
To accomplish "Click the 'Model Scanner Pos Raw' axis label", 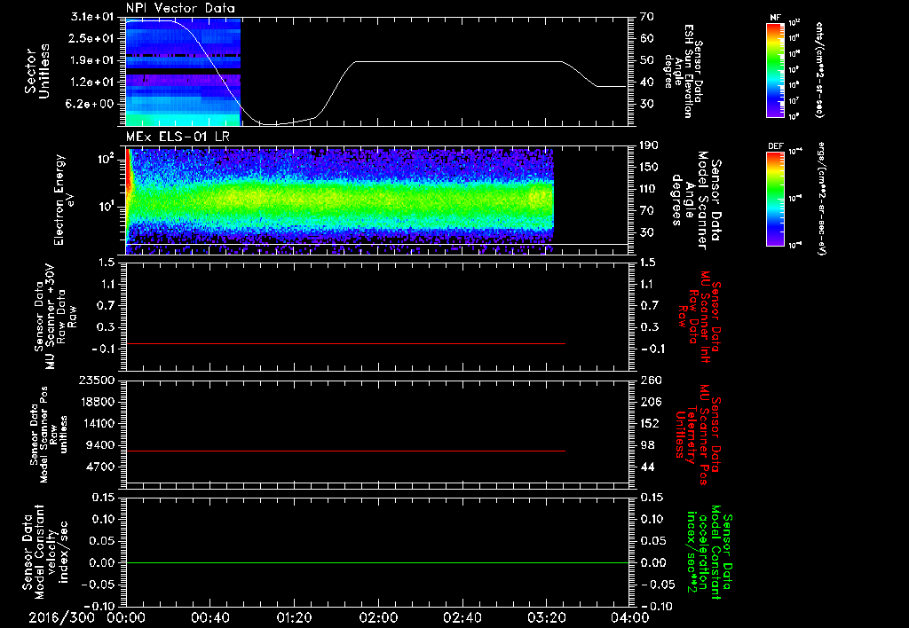I will pos(49,435).
